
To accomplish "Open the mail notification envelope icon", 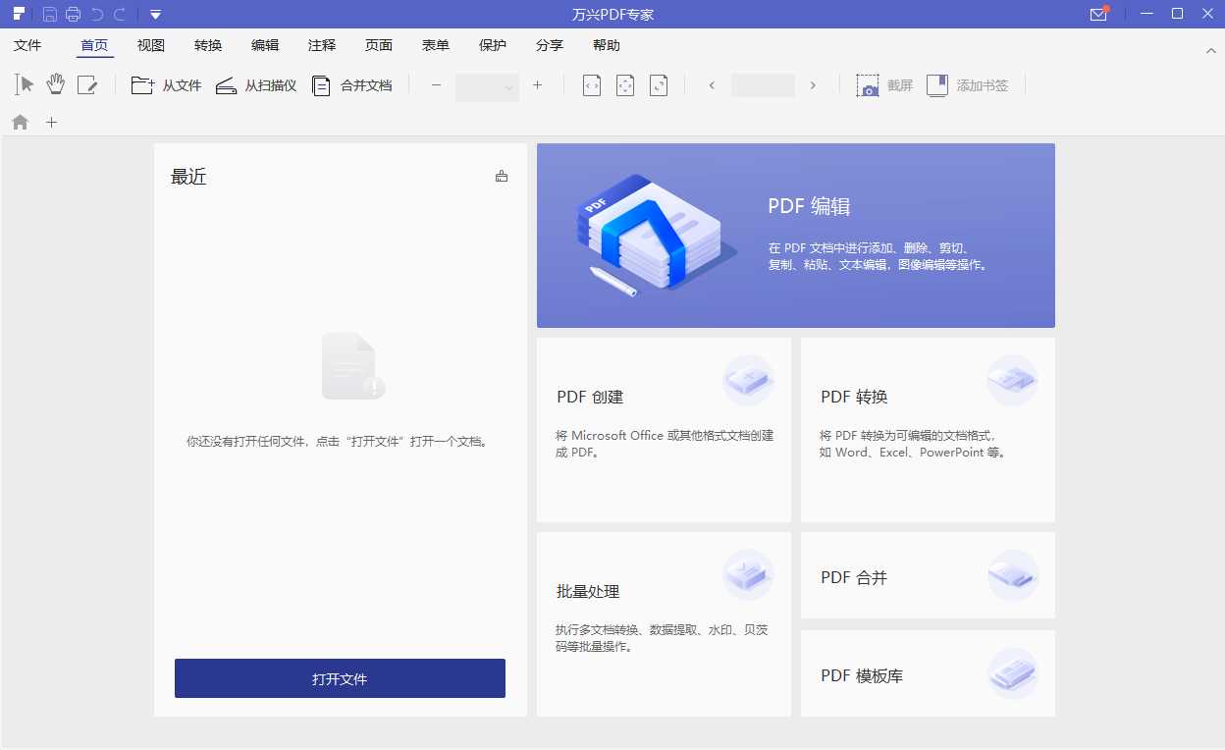I will tap(1099, 14).
